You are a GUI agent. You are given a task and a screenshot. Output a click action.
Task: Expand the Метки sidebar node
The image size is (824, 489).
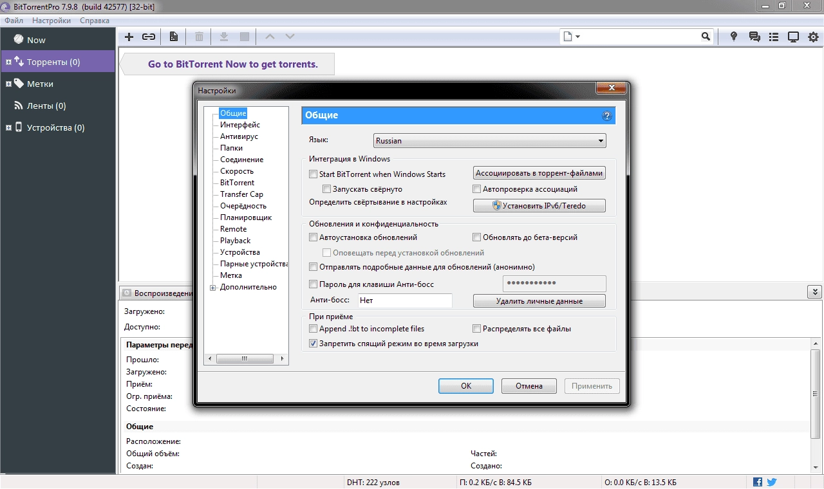point(8,84)
